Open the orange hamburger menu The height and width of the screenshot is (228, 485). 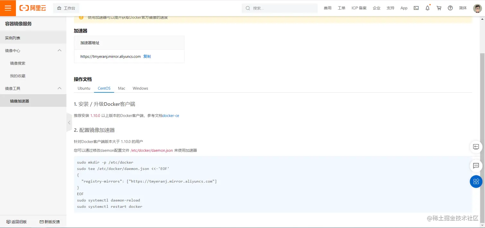pyautogui.click(x=8, y=8)
